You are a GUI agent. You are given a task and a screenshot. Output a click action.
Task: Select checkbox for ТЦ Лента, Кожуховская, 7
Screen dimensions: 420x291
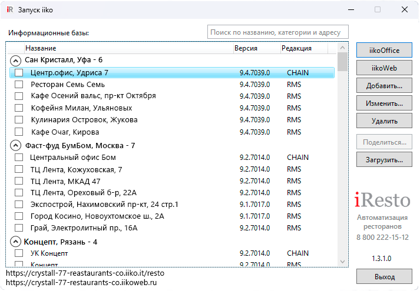tap(19, 169)
